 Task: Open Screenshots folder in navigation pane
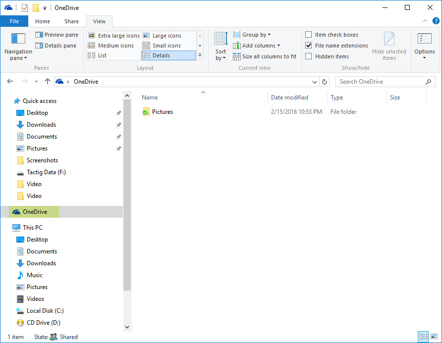42,160
